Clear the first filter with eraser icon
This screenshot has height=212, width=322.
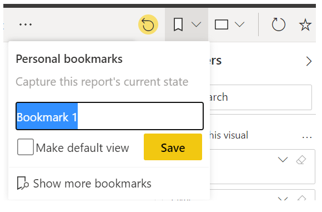point(301,160)
